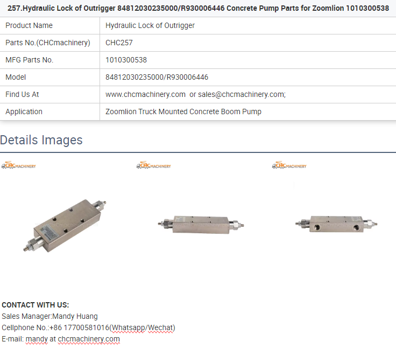Open the side-view hydraulic lock photo
This screenshot has width=396, height=349.
tap(201, 225)
